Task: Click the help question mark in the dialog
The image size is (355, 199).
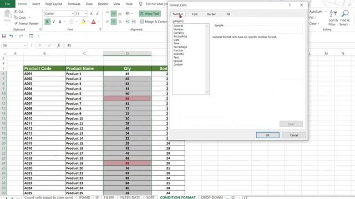Action: pos(290,5)
